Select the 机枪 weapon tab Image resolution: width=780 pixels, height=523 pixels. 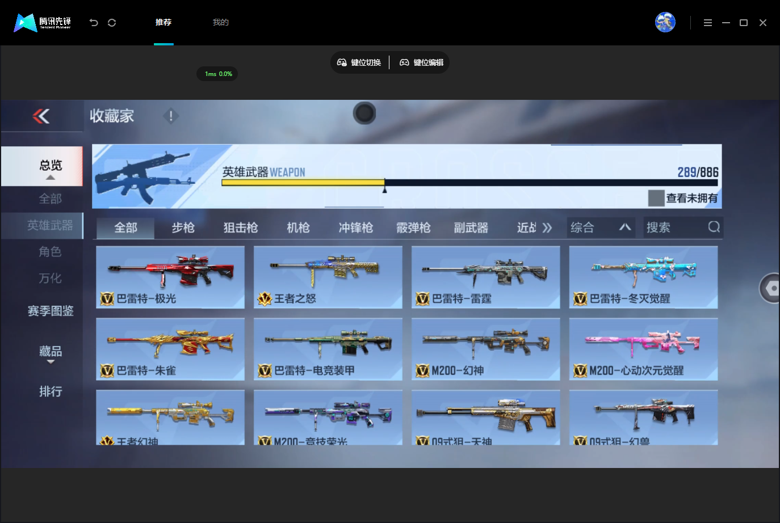point(298,227)
